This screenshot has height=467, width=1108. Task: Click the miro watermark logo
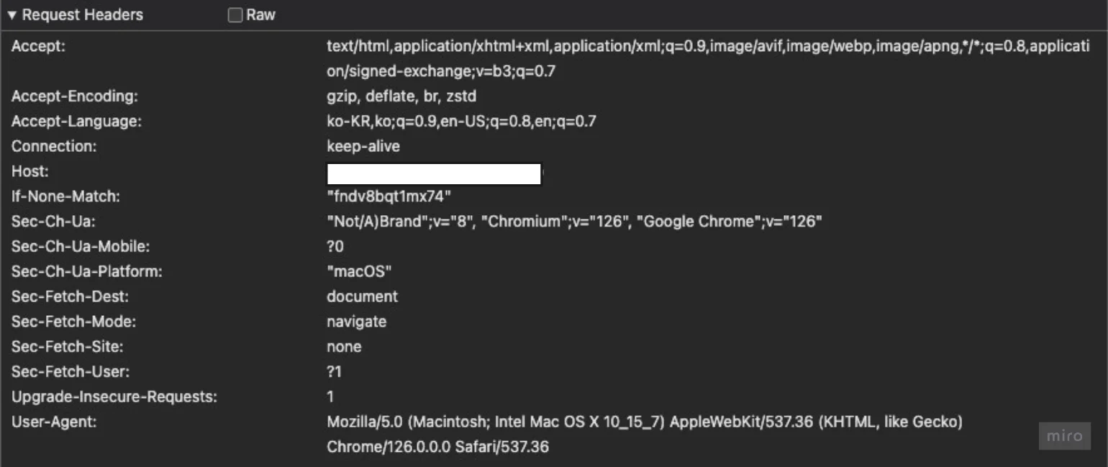1064,436
